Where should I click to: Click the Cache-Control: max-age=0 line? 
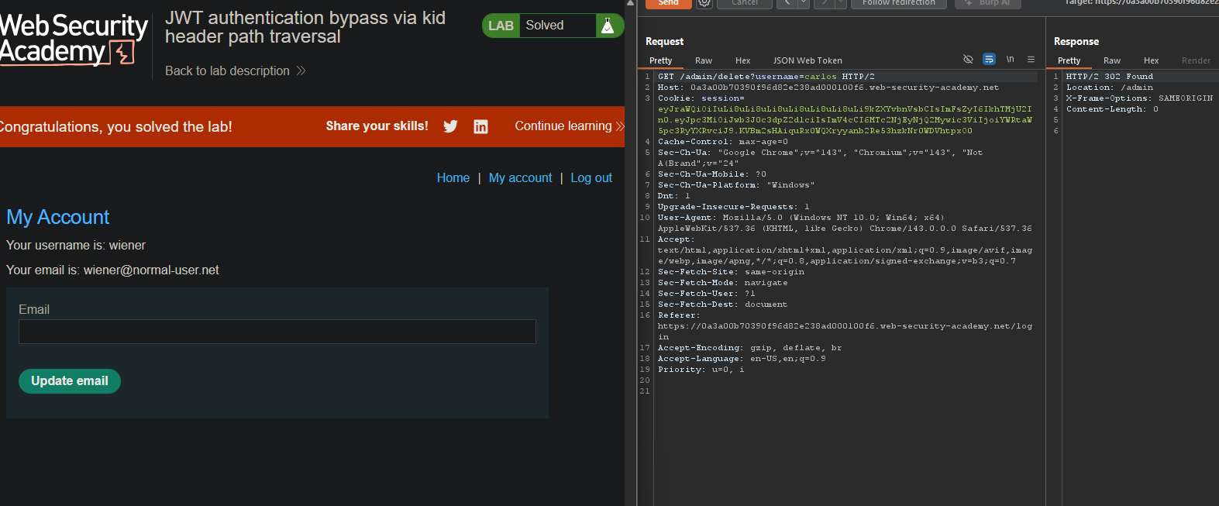(723, 142)
